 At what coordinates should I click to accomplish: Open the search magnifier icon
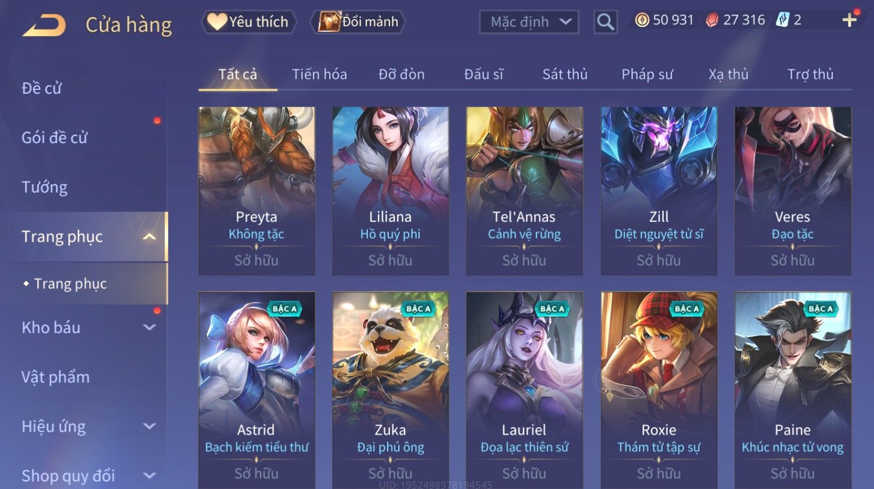point(605,22)
